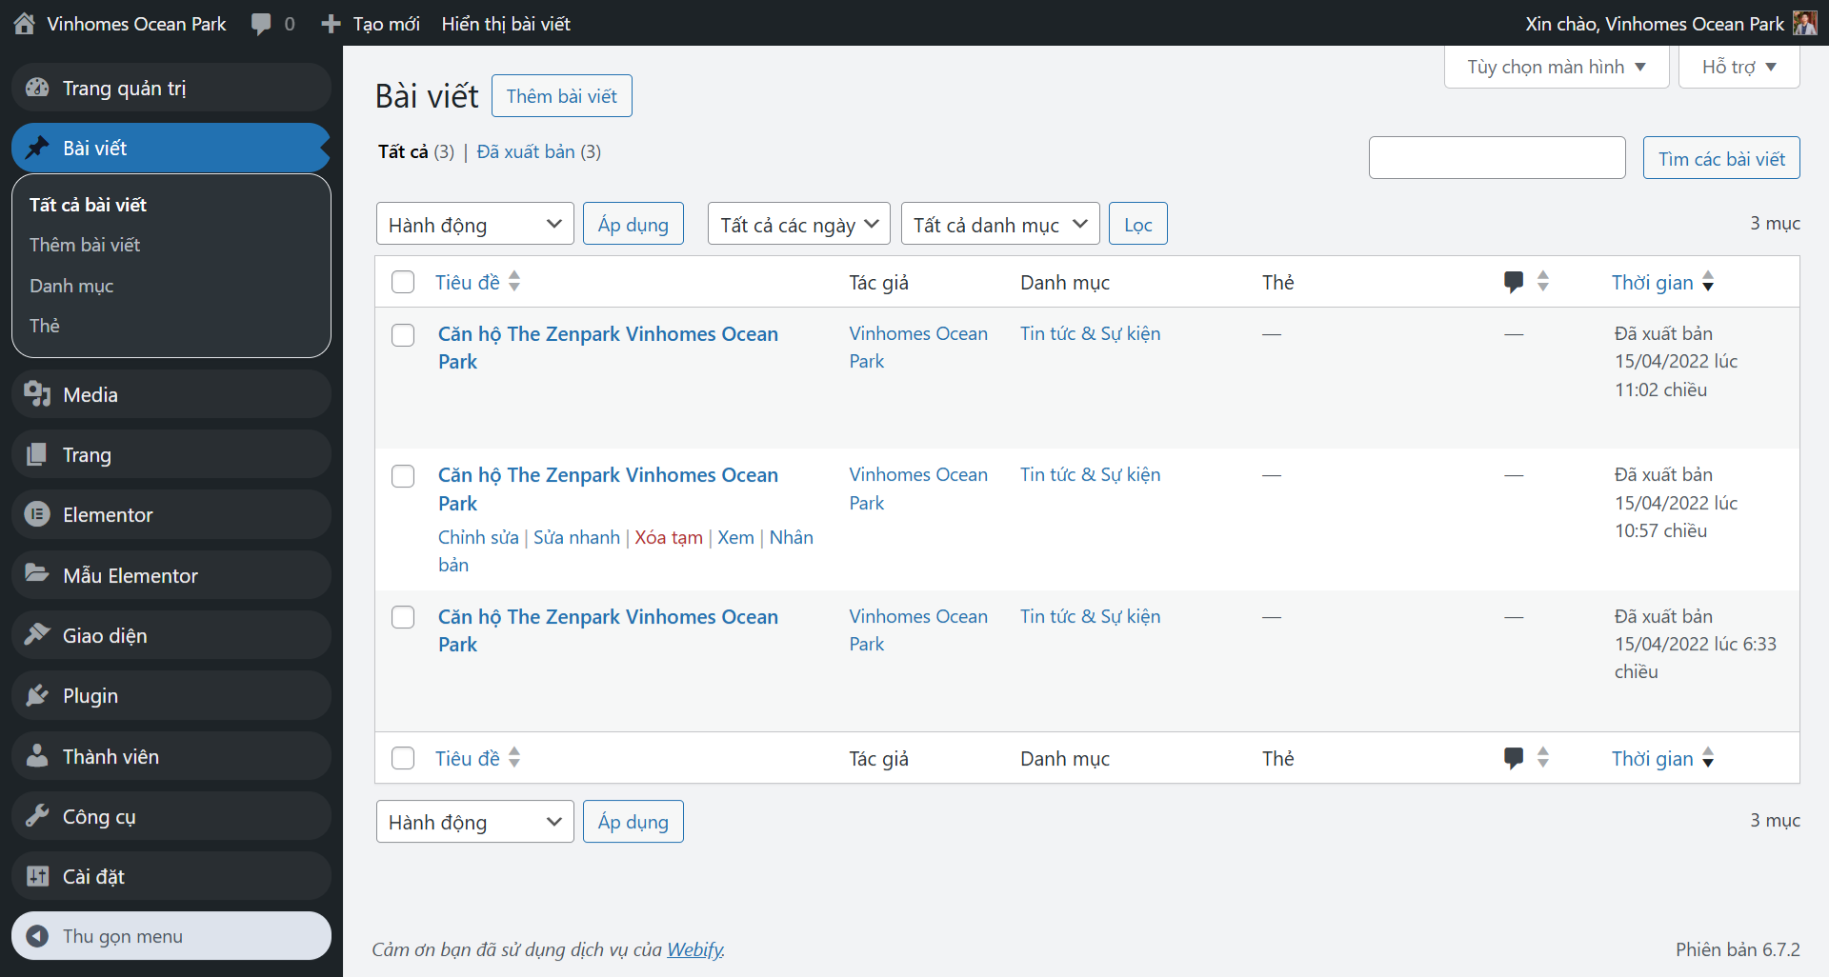Click Tất cả (3) filter link
The width and height of the screenshot is (1829, 977).
[416, 151]
